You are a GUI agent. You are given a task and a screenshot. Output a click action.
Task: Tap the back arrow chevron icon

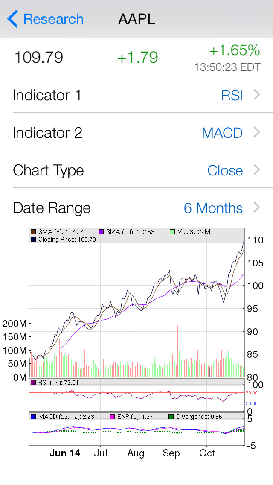click(13, 19)
